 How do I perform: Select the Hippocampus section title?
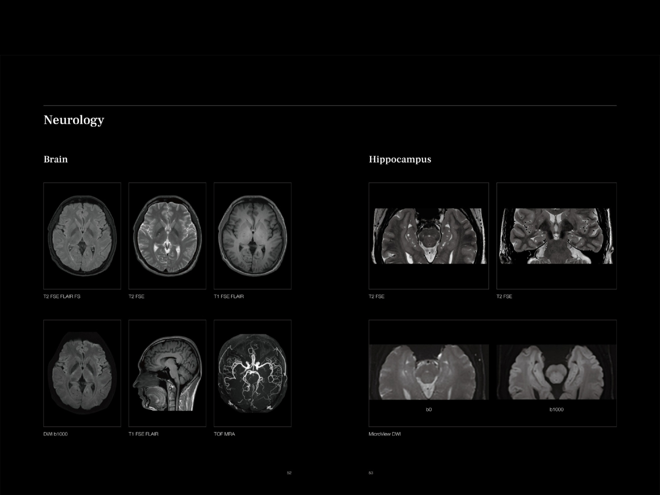pos(400,159)
